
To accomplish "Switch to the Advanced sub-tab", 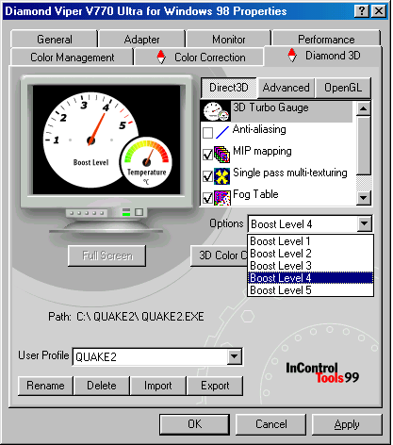I will point(286,88).
